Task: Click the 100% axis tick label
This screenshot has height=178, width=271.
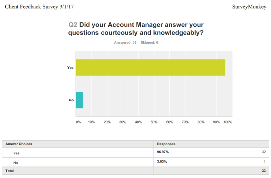Action: coord(228,122)
